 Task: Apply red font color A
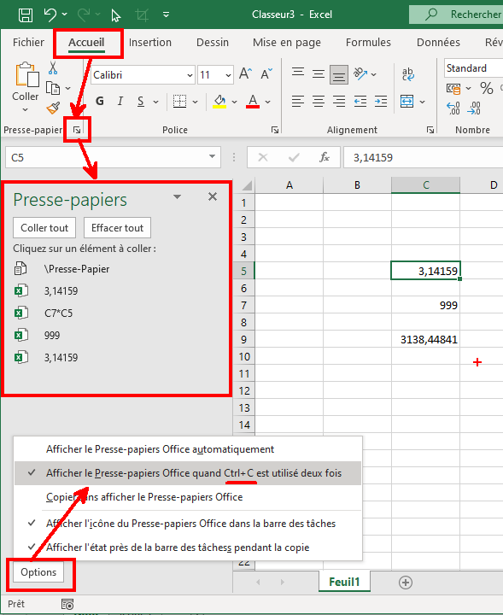click(x=253, y=101)
